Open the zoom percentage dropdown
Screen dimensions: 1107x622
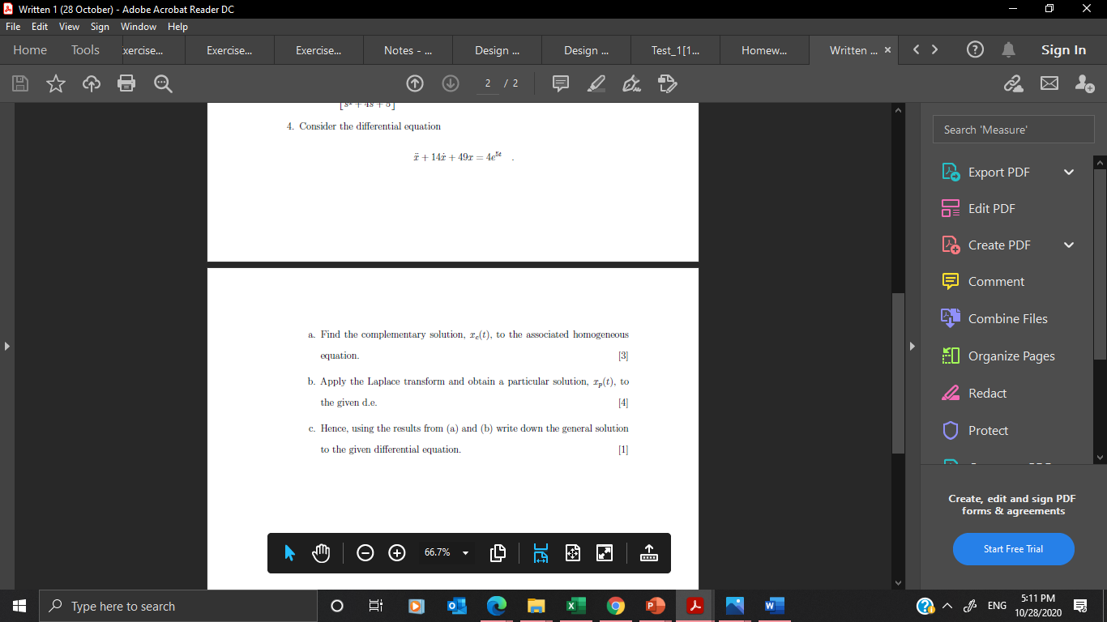coord(464,553)
